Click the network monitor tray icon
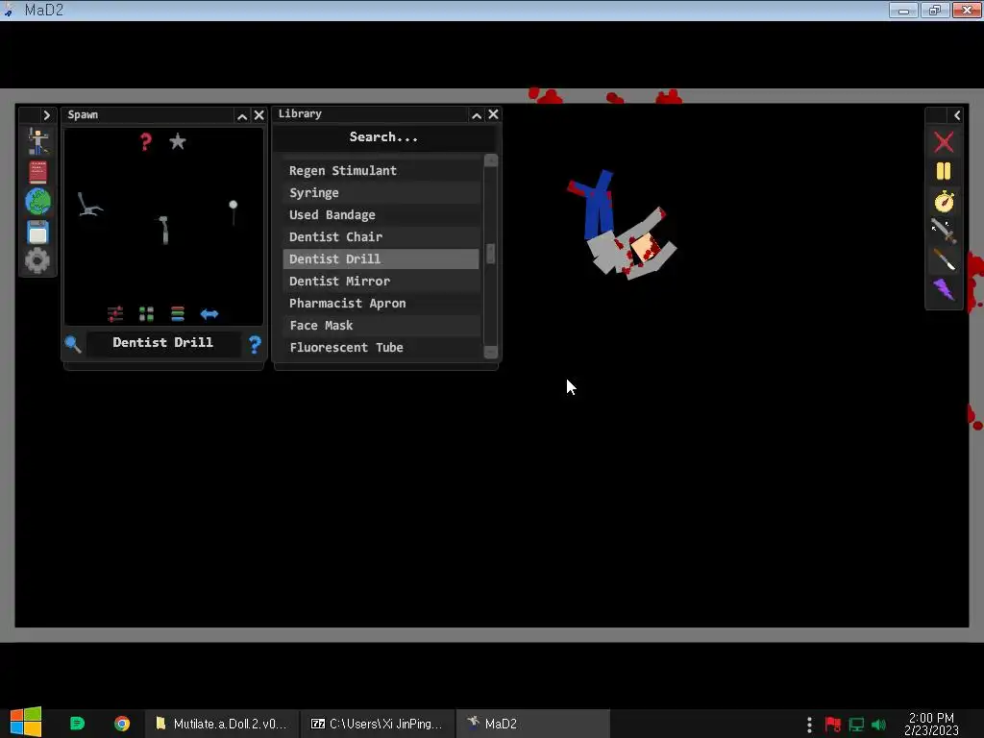The width and height of the screenshot is (984, 738). tap(856, 725)
